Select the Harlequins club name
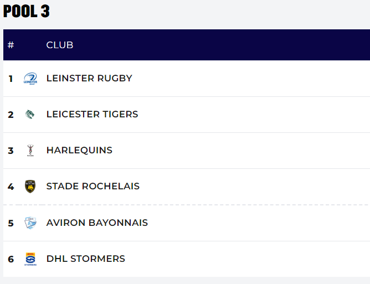 [79, 150]
